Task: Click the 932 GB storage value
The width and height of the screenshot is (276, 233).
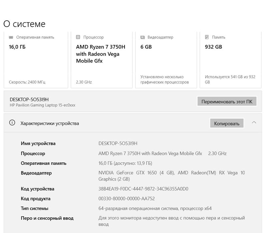Action: click(213, 47)
